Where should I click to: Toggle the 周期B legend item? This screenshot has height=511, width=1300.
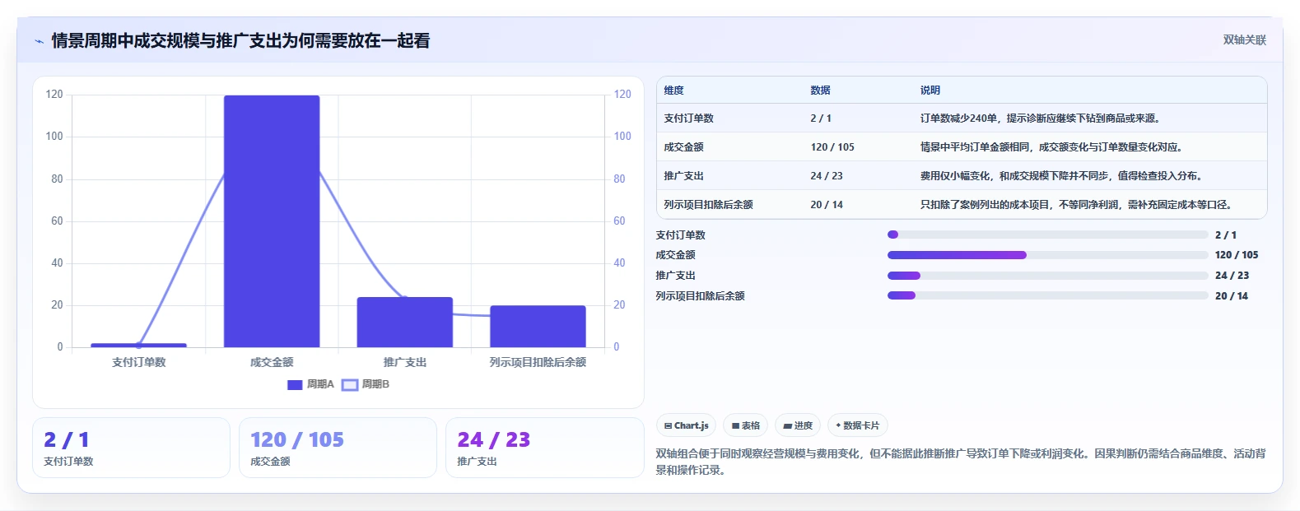click(x=366, y=384)
